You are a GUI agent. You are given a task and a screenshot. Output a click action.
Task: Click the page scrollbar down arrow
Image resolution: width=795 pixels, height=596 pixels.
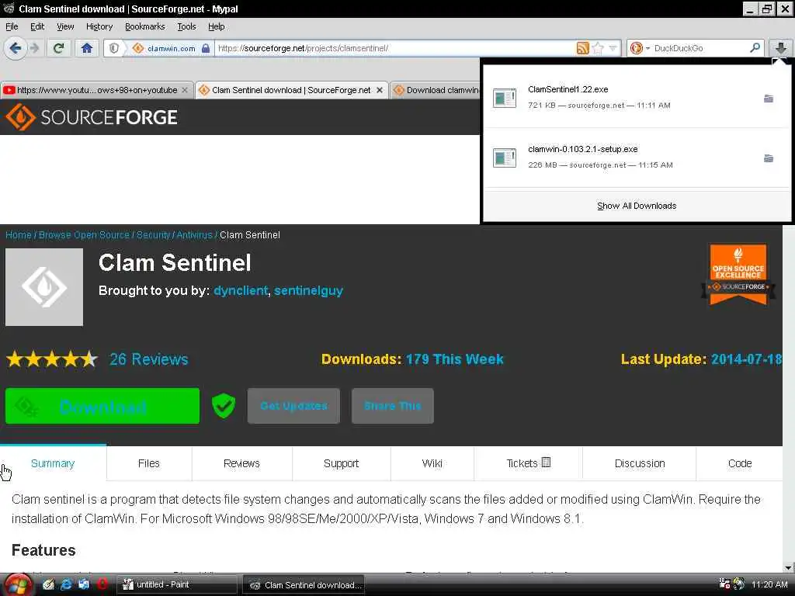[789, 567]
